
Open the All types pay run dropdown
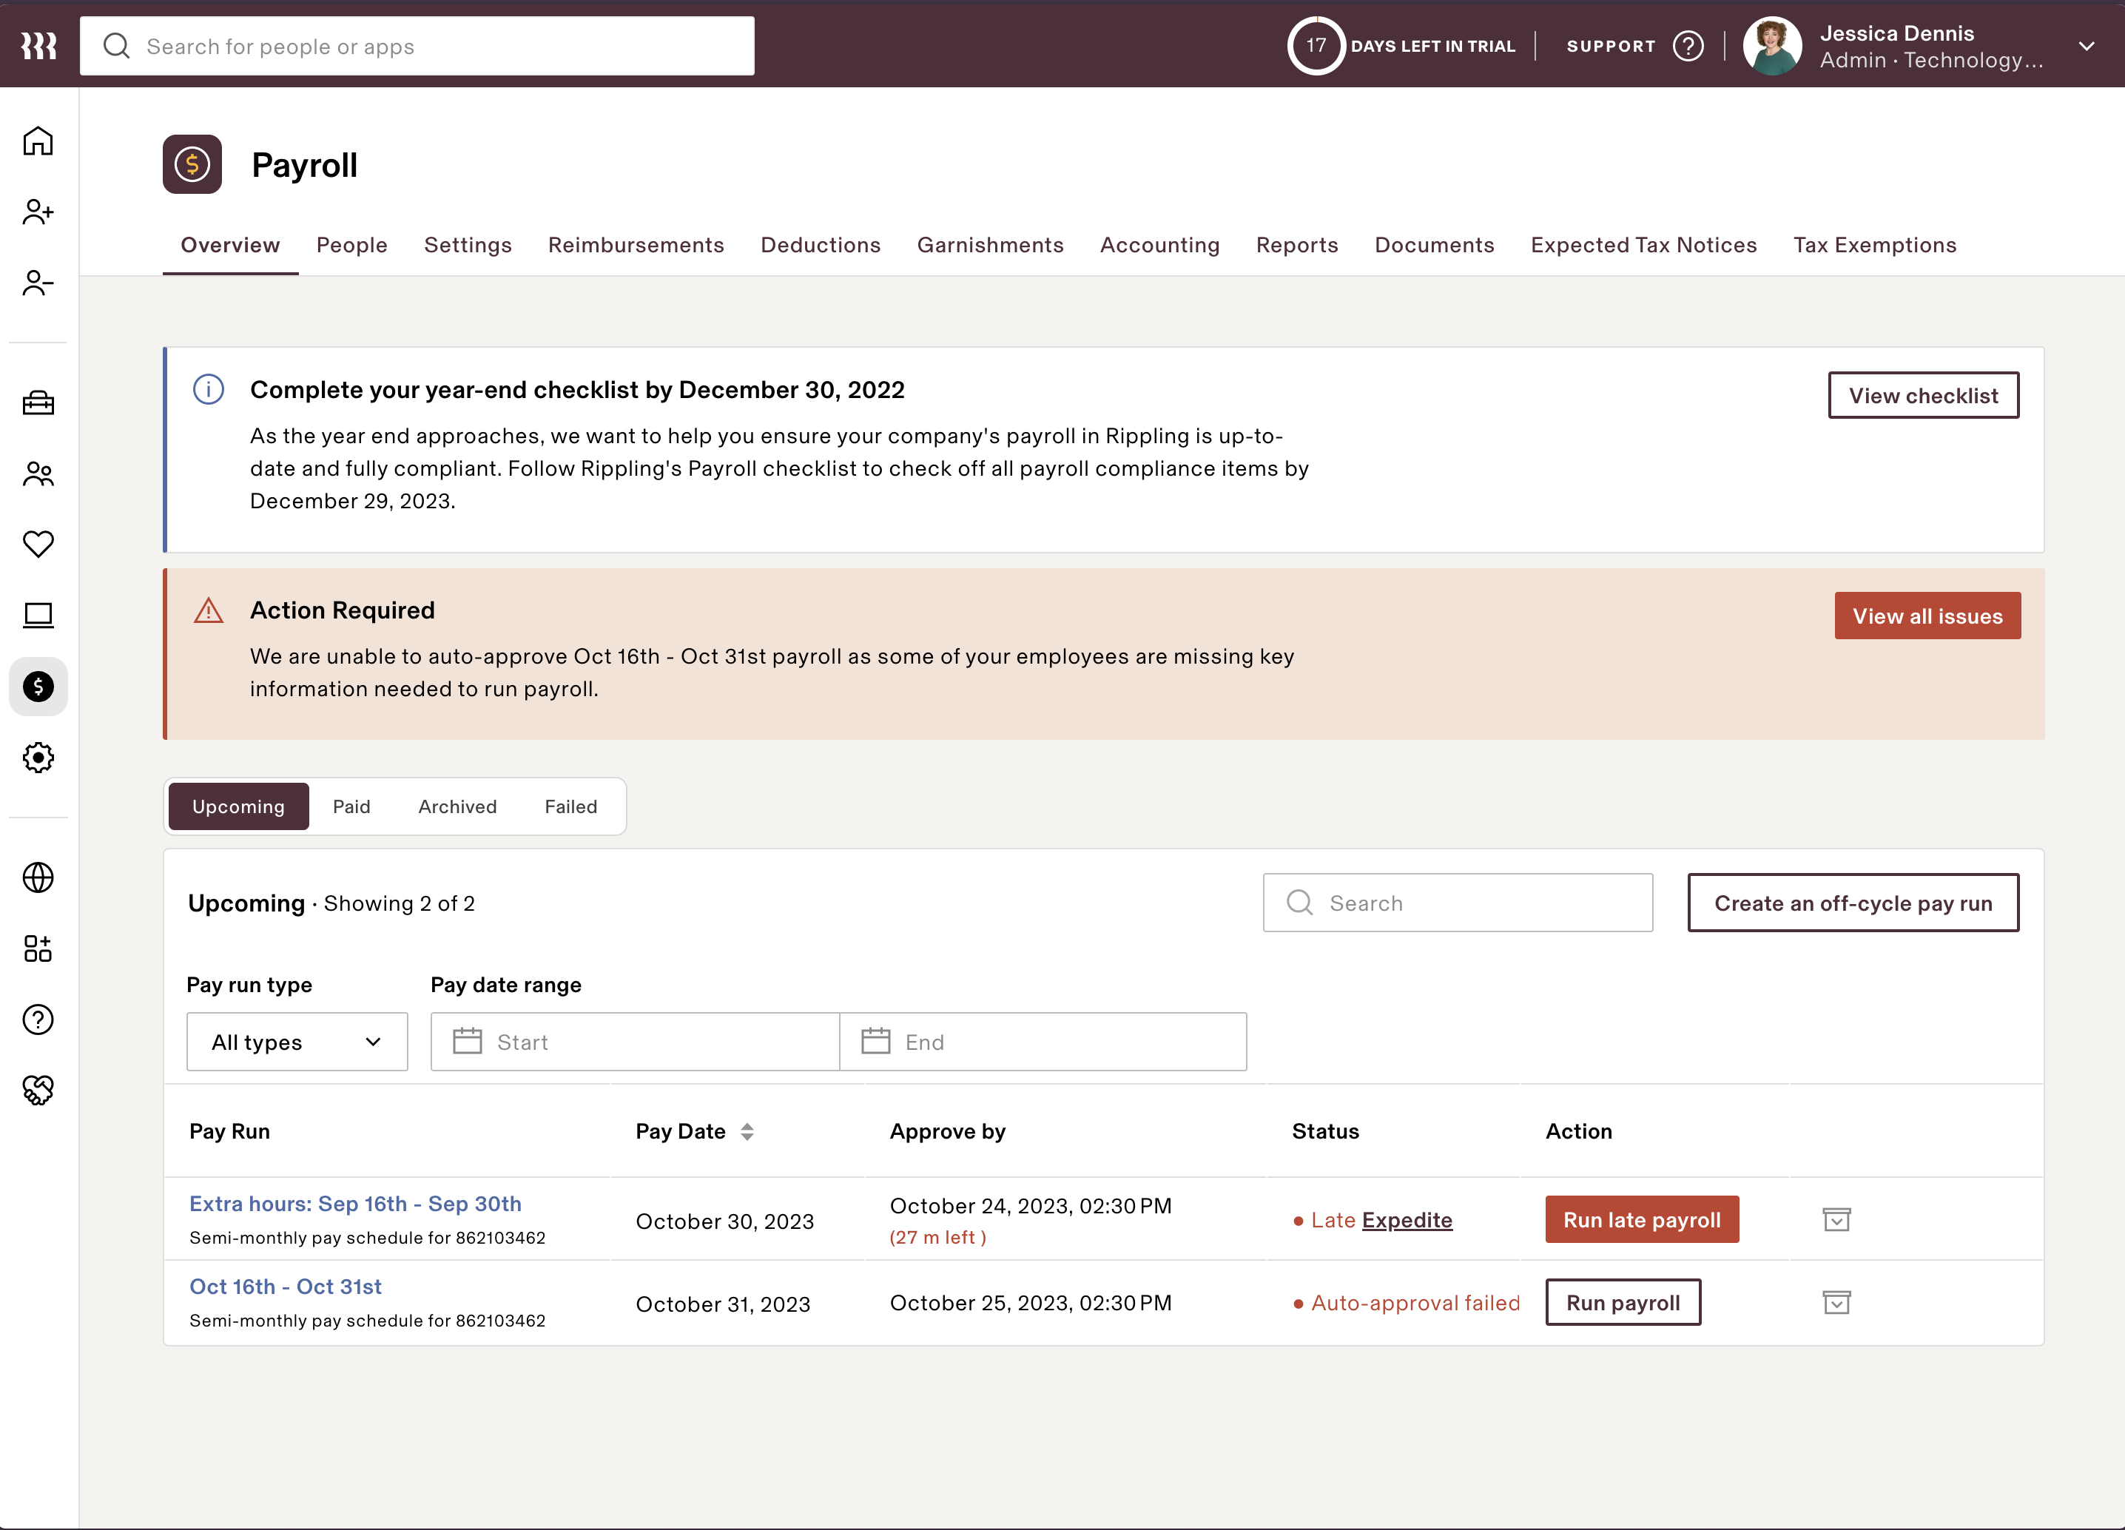pyautogui.click(x=297, y=1042)
